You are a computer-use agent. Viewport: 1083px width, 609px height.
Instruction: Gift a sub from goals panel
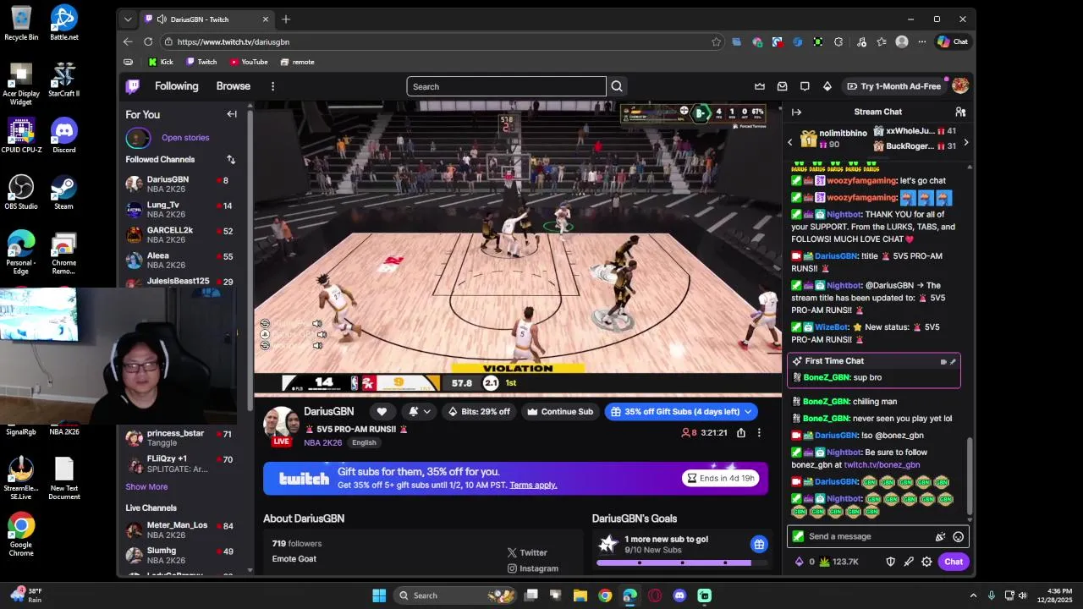pyautogui.click(x=759, y=544)
